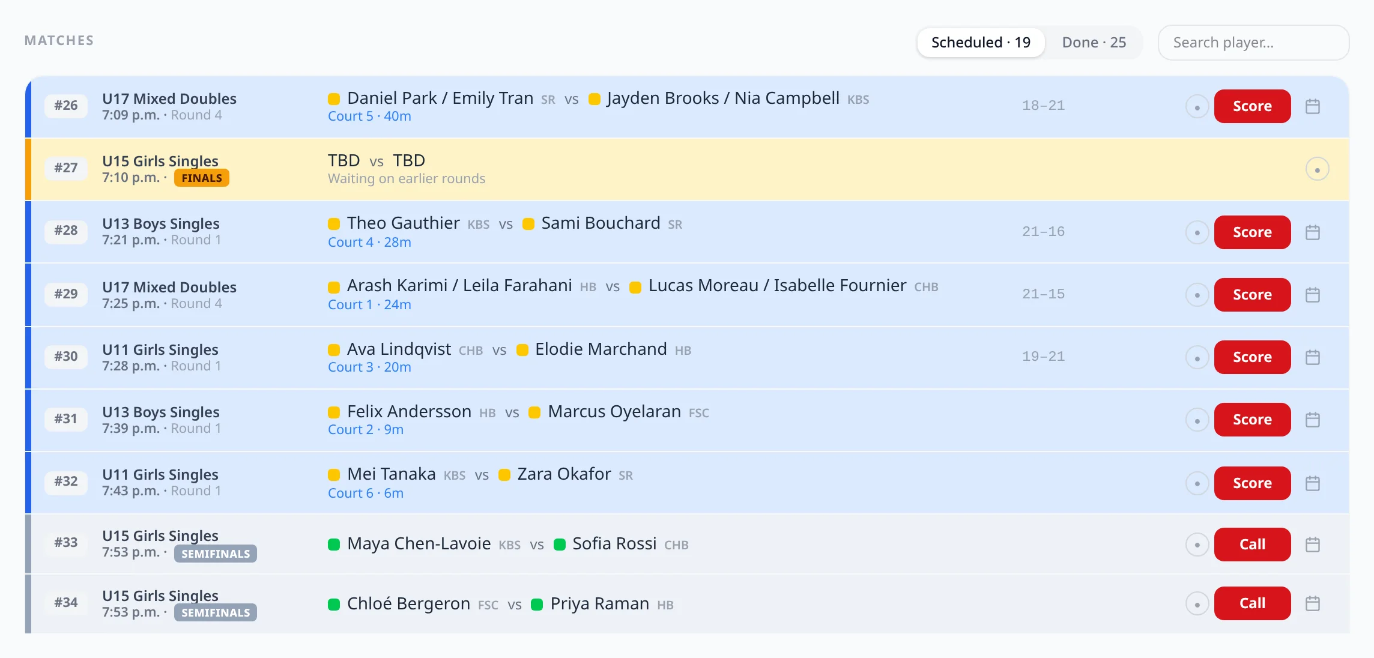This screenshot has width=1374, height=658.
Task: Click the round dot button in row #29
Action: pos(1197,295)
